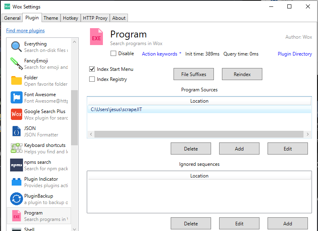Image resolution: width=318 pixels, height=231 pixels.
Task: Click the Action keywords link
Action: [x=159, y=54]
